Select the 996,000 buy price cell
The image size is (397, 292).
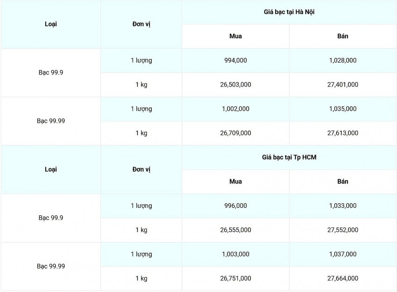click(235, 206)
